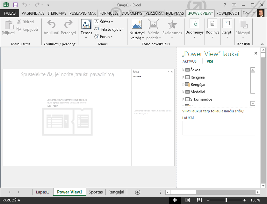The image size is (267, 204).
Task: Click the Įklijuoti paste icon
Action: pos(9,25)
